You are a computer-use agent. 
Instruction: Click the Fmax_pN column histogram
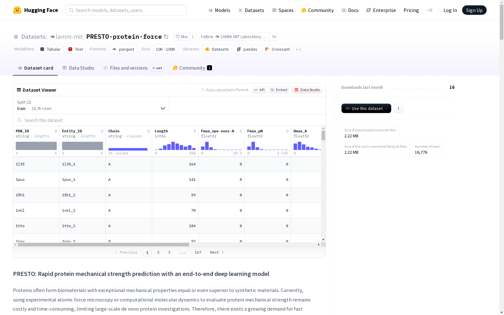(268, 146)
